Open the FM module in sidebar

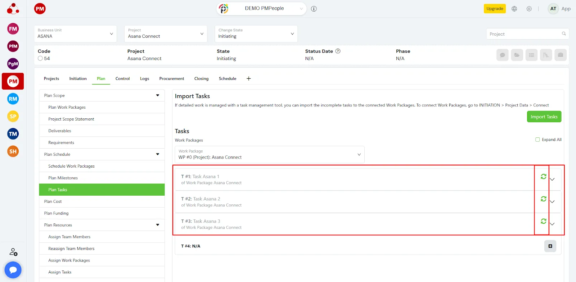(13, 29)
